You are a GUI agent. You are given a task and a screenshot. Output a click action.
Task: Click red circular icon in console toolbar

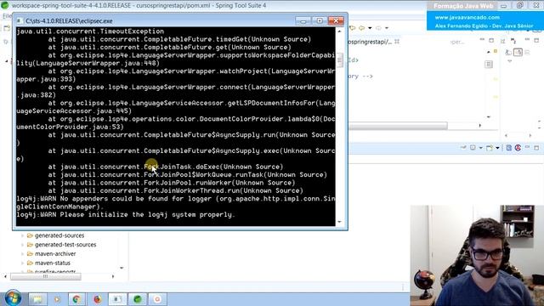click(x=518, y=148)
